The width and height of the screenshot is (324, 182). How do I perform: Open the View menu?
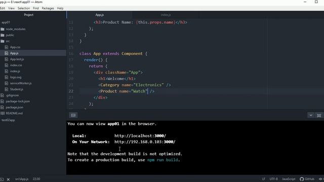11,8
